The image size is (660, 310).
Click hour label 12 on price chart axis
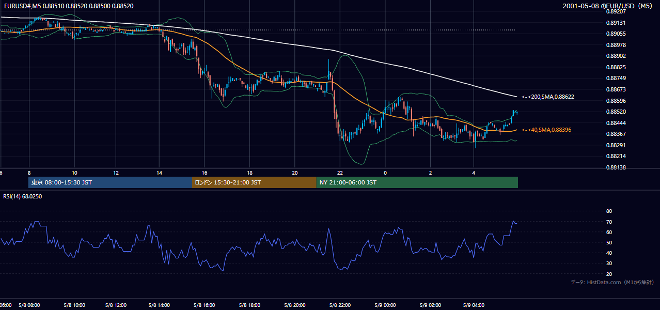[116, 173]
